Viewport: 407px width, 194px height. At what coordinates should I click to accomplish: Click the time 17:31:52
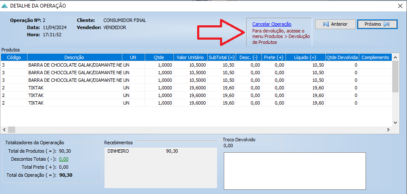(52, 35)
